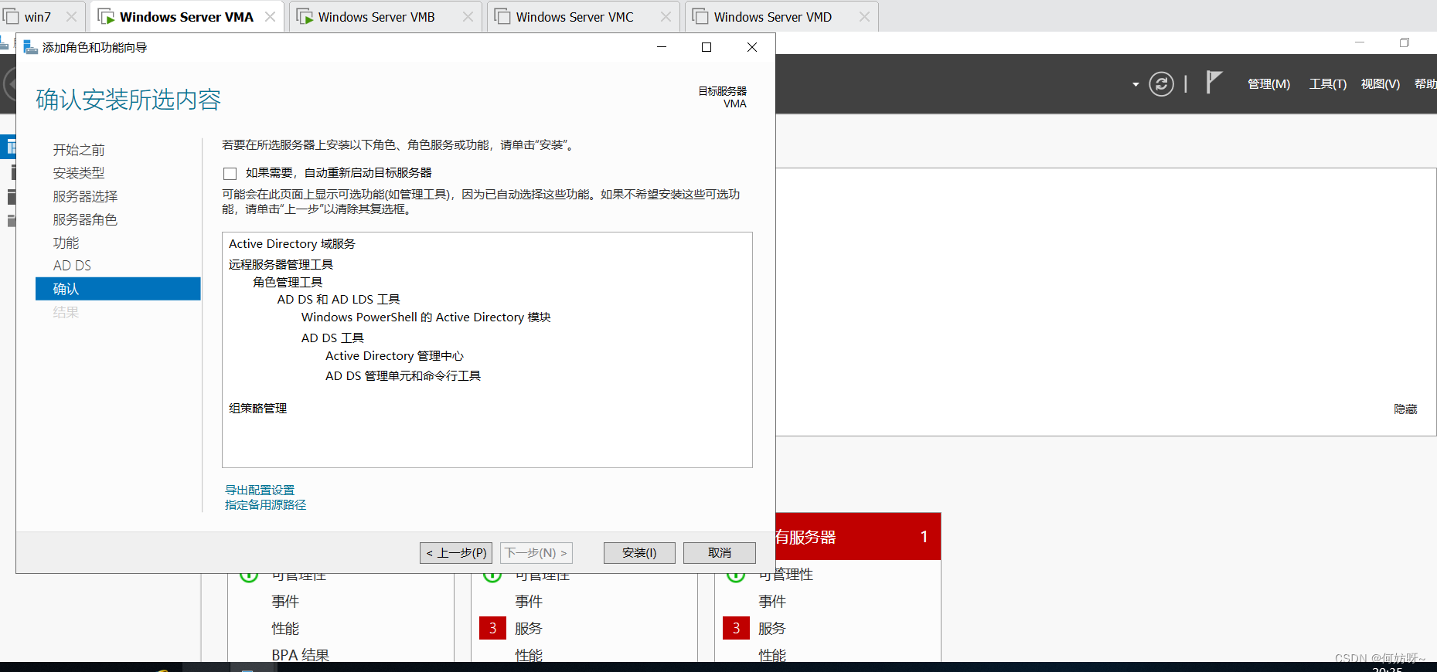Open the notifications flag in Server Manager

1214,82
